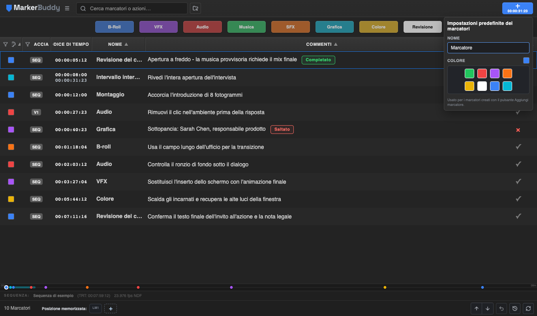The width and height of the screenshot is (537, 316).
Task: Click the refresh icon in bottom bar
Action: [x=528, y=308]
